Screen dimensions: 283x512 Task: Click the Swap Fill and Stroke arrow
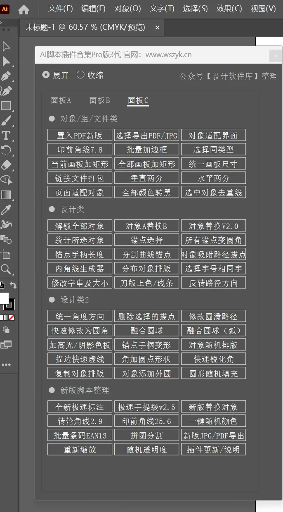pos(13,285)
